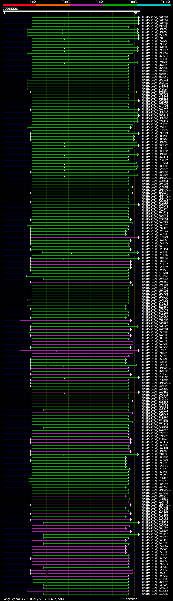Viewport: 173px width, 601px height.
Task: Click the UniRef100_B9SDL5 label
Action: pos(155,50)
